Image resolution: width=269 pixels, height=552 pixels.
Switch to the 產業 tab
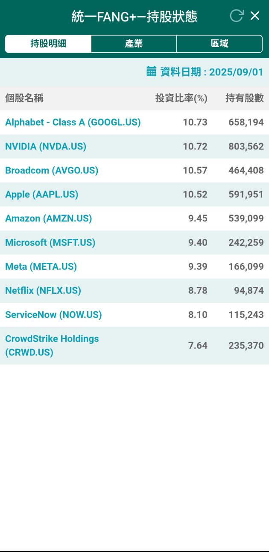coord(134,44)
